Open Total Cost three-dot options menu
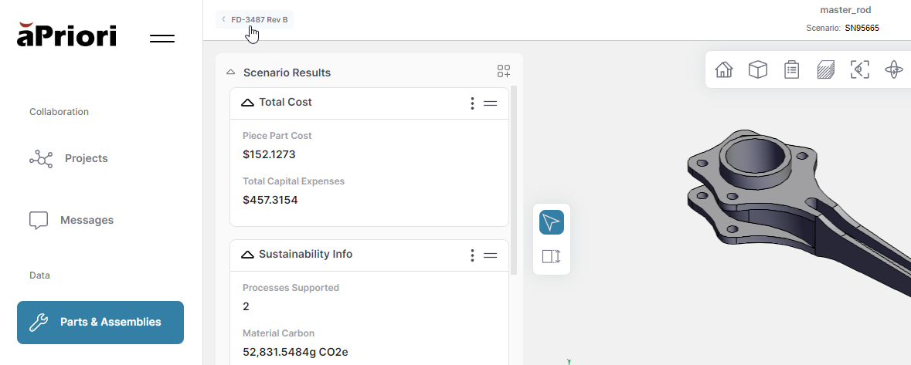The width and height of the screenshot is (911, 365). click(x=472, y=103)
